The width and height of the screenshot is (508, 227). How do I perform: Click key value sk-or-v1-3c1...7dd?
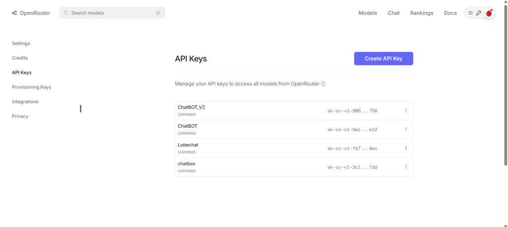(x=353, y=167)
